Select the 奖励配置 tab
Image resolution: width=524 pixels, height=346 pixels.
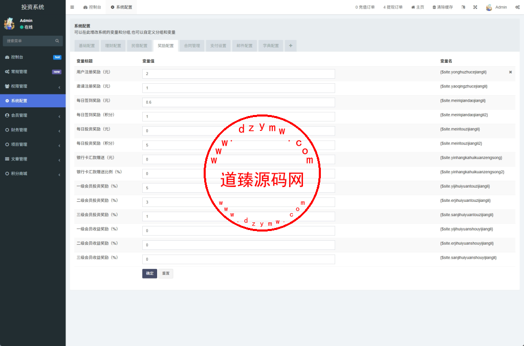[166, 45]
